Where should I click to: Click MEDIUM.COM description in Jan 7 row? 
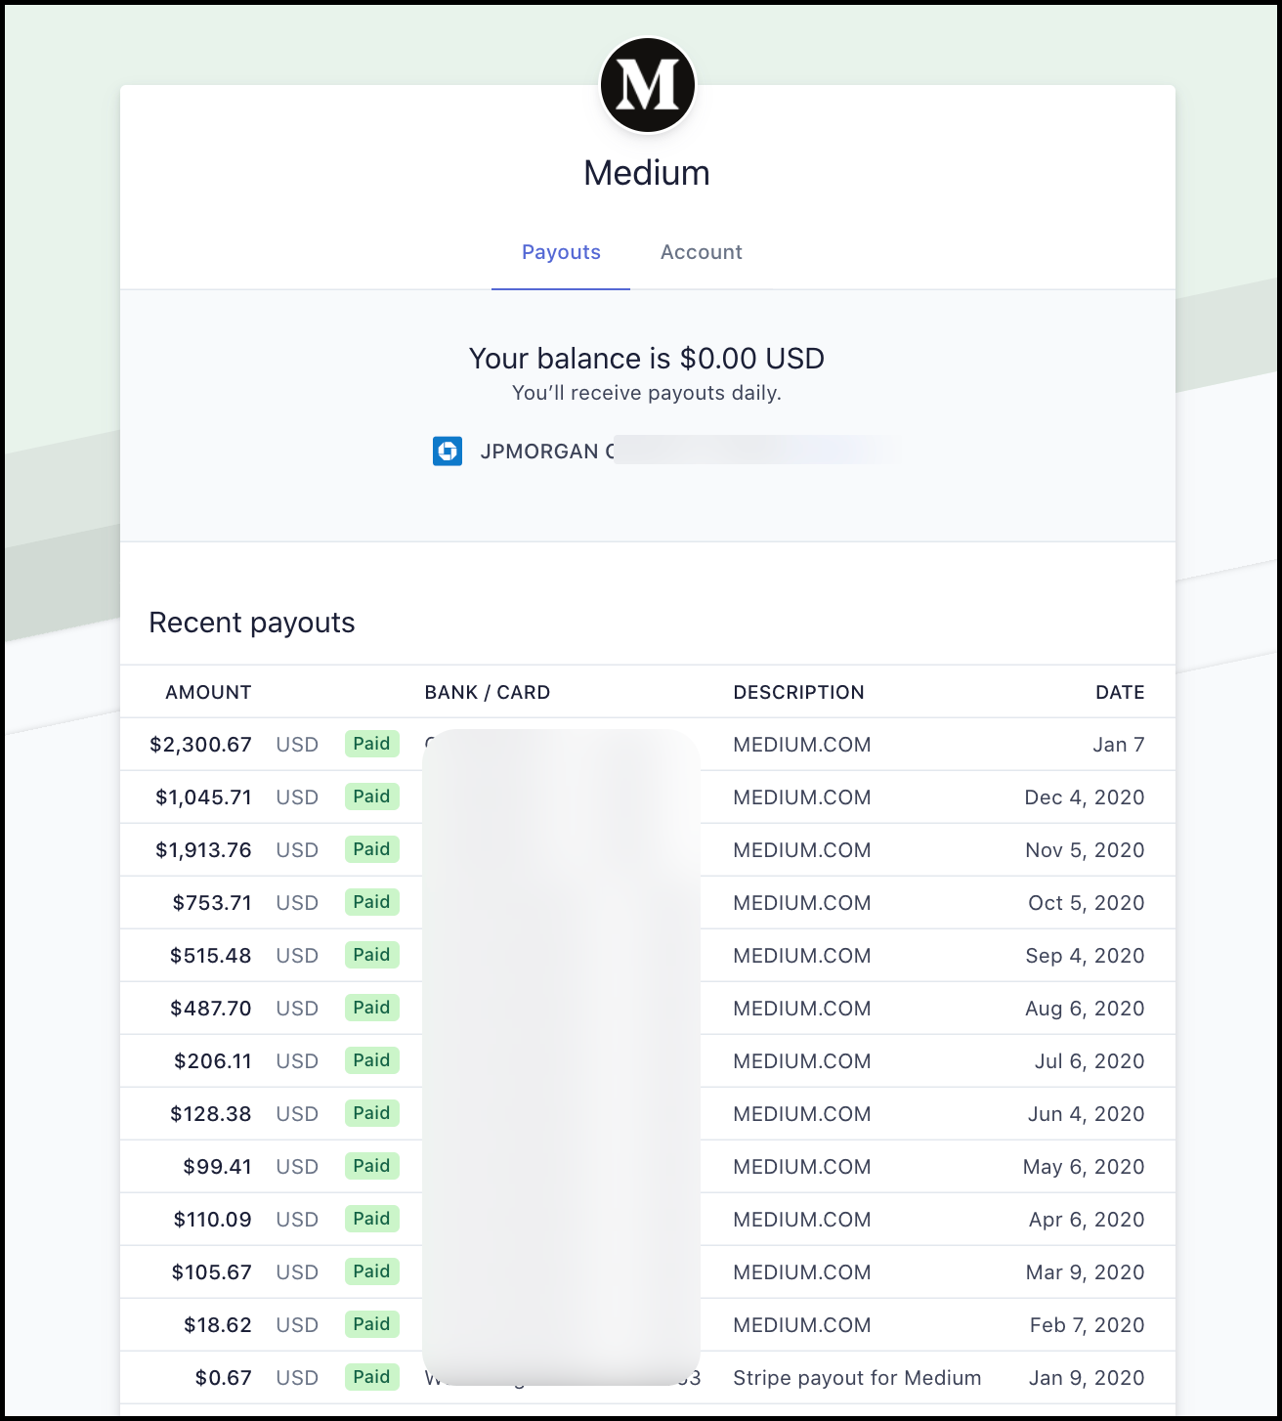tap(802, 745)
